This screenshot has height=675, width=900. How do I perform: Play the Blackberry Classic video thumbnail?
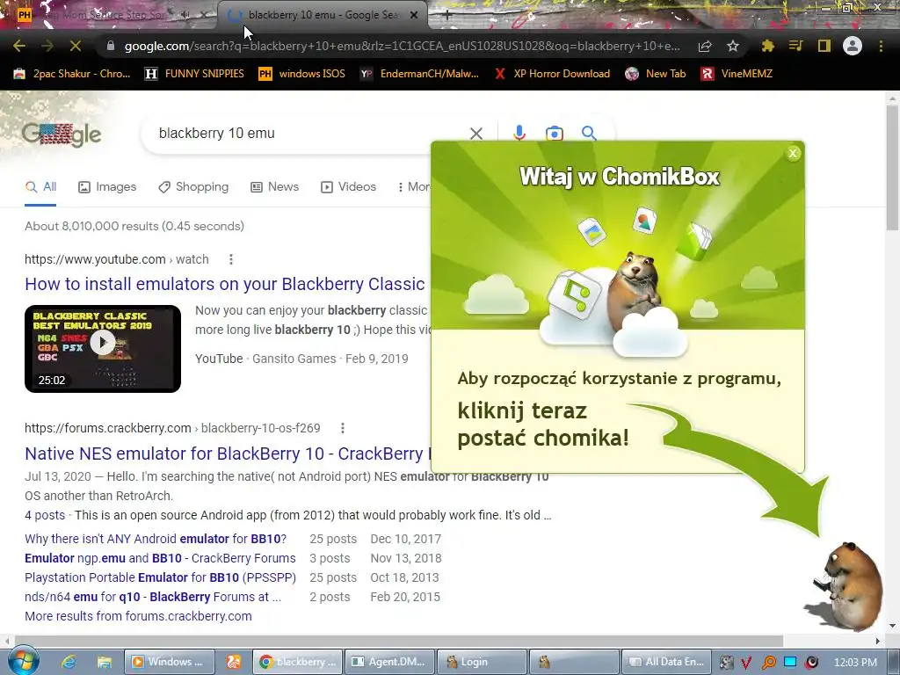coord(103,348)
